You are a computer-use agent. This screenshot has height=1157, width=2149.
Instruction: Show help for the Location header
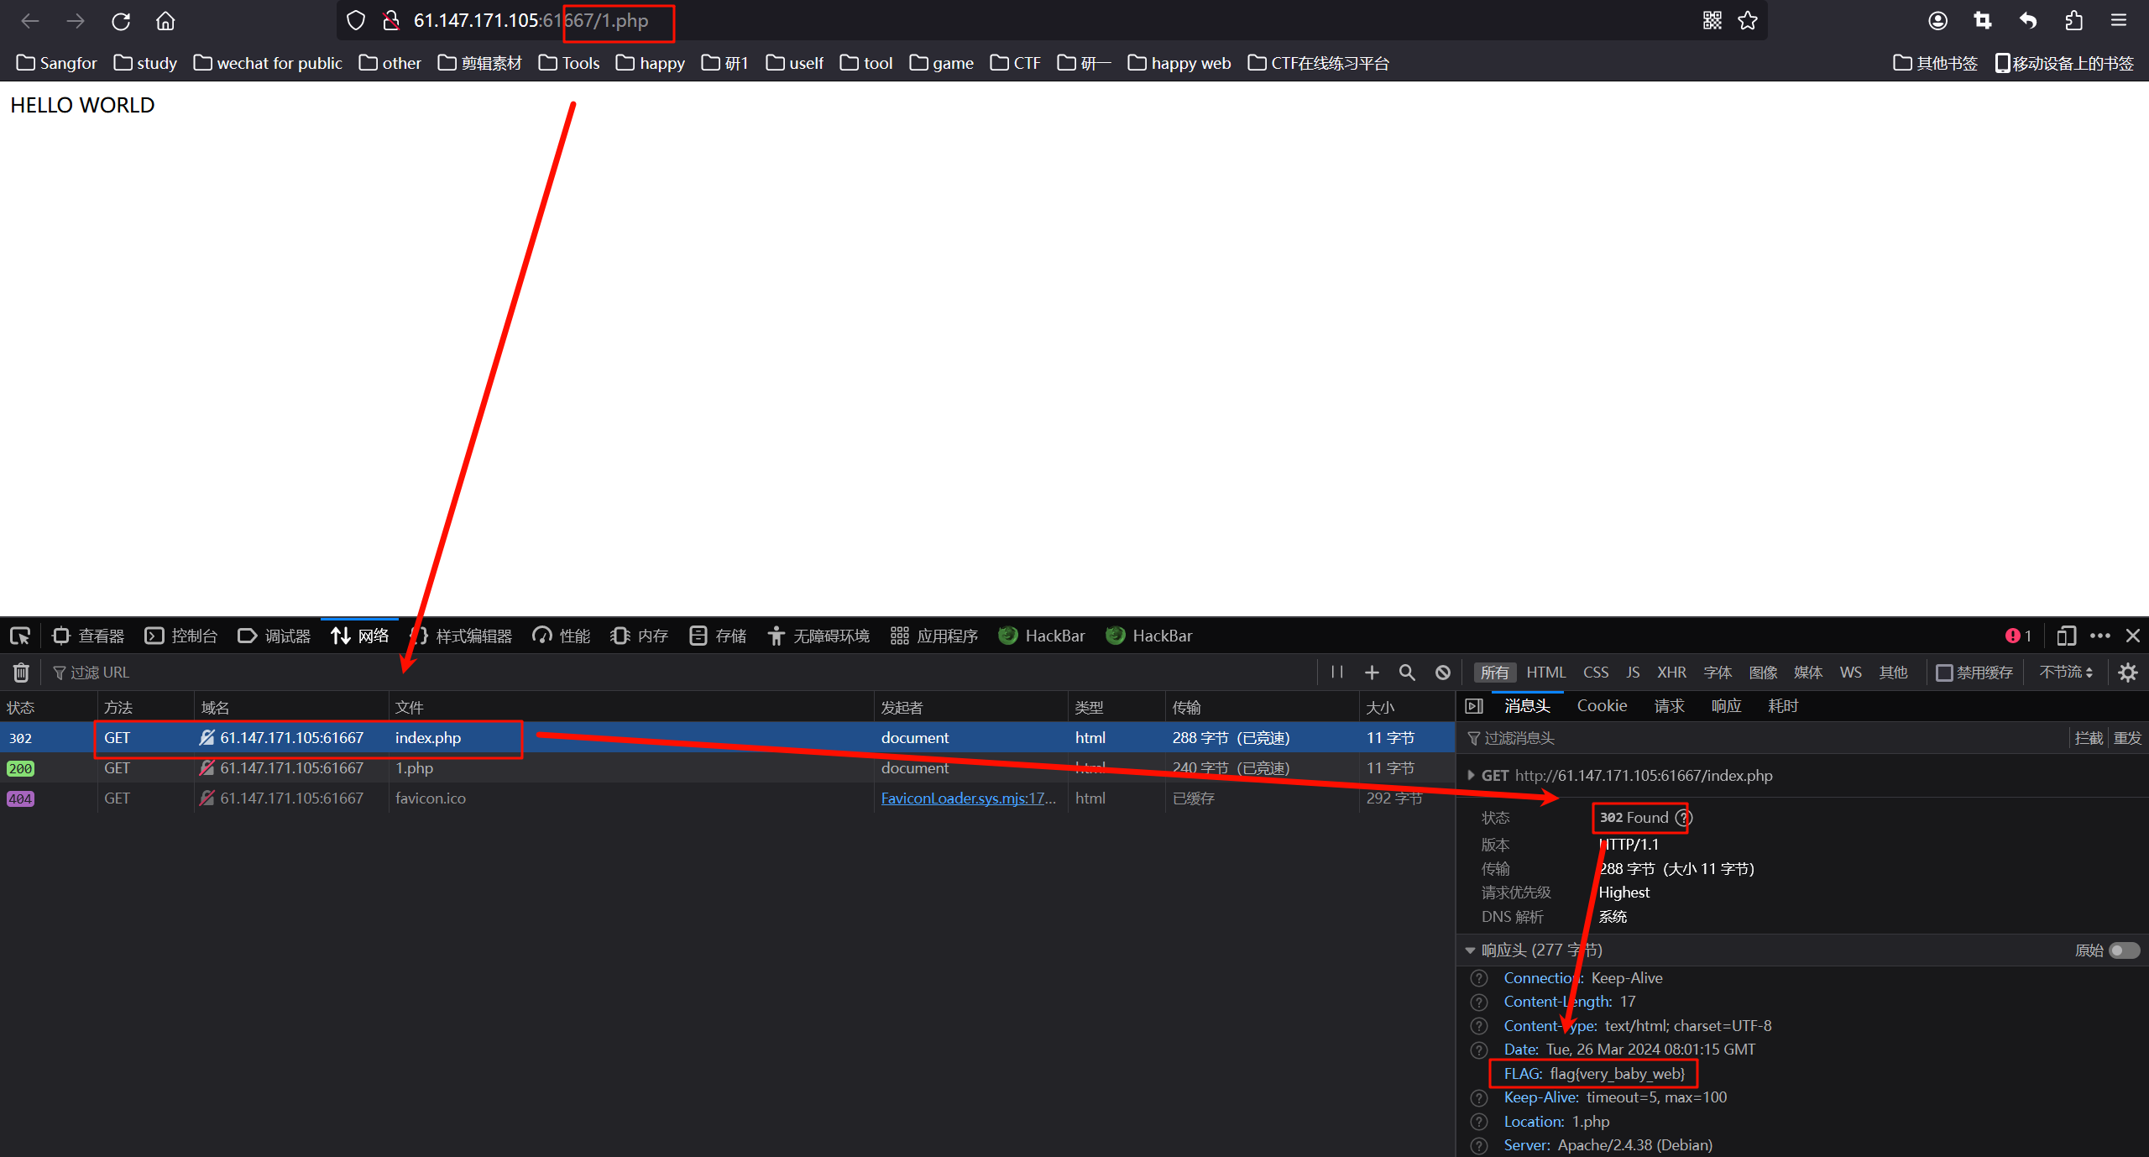tap(1479, 1122)
